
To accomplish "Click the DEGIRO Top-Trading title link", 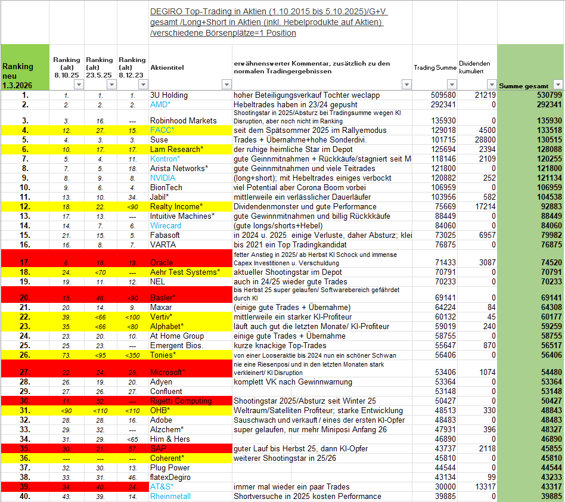I will pyautogui.click(x=269, y=22).
